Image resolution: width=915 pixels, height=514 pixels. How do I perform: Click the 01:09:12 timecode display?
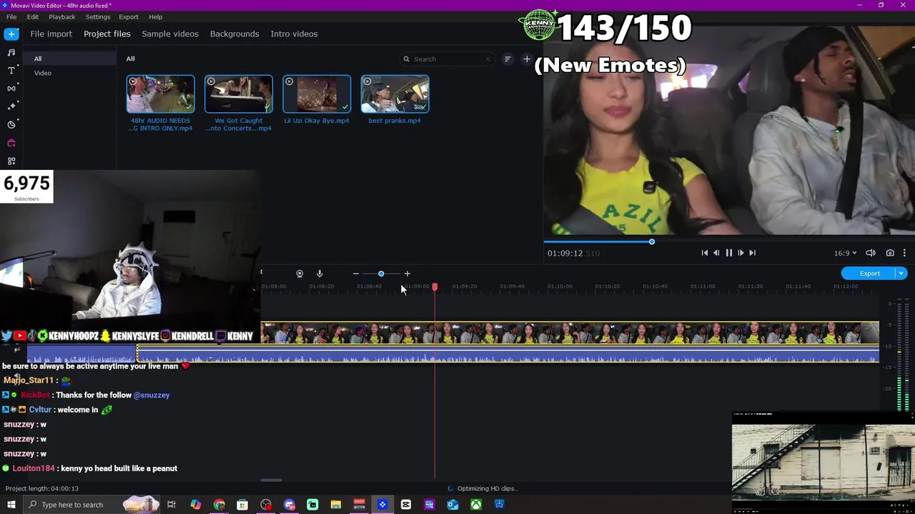(573, 253)
